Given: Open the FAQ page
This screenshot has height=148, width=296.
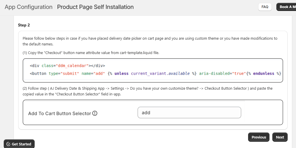Looking at the screenshot, I should point(265,7).
